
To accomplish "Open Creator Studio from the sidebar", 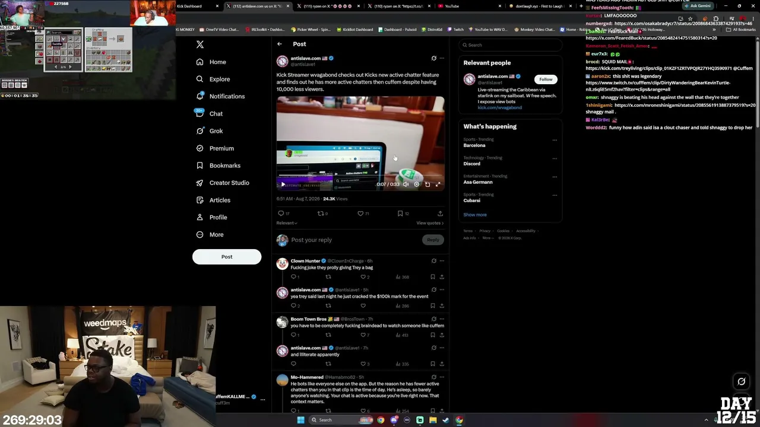I will pyautogui.click(x=222, y=183).
